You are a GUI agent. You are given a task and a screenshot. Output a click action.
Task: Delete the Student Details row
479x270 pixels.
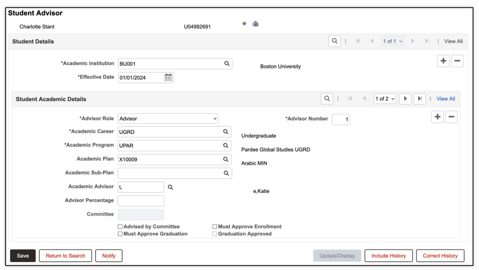(x=457, y=61)
